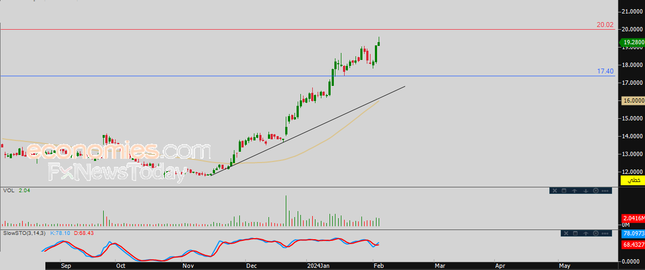Open VOL panel settings gear
This screenshot has height=270, width=645.
tap(596, 191)
